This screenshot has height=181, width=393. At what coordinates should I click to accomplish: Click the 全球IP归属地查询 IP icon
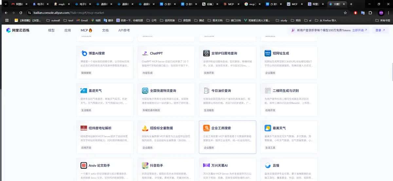click(x=206, y=53)
